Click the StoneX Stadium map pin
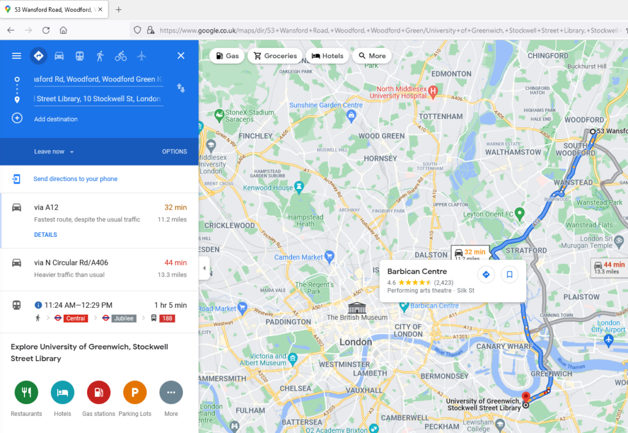The height and width of the screenshot is (433, 628). tap(219, 115)
